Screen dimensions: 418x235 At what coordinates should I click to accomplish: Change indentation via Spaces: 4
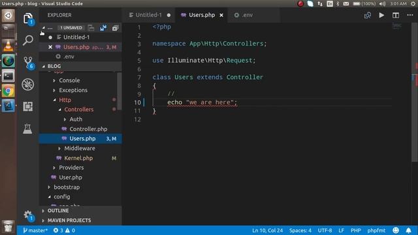coord(300,230)
